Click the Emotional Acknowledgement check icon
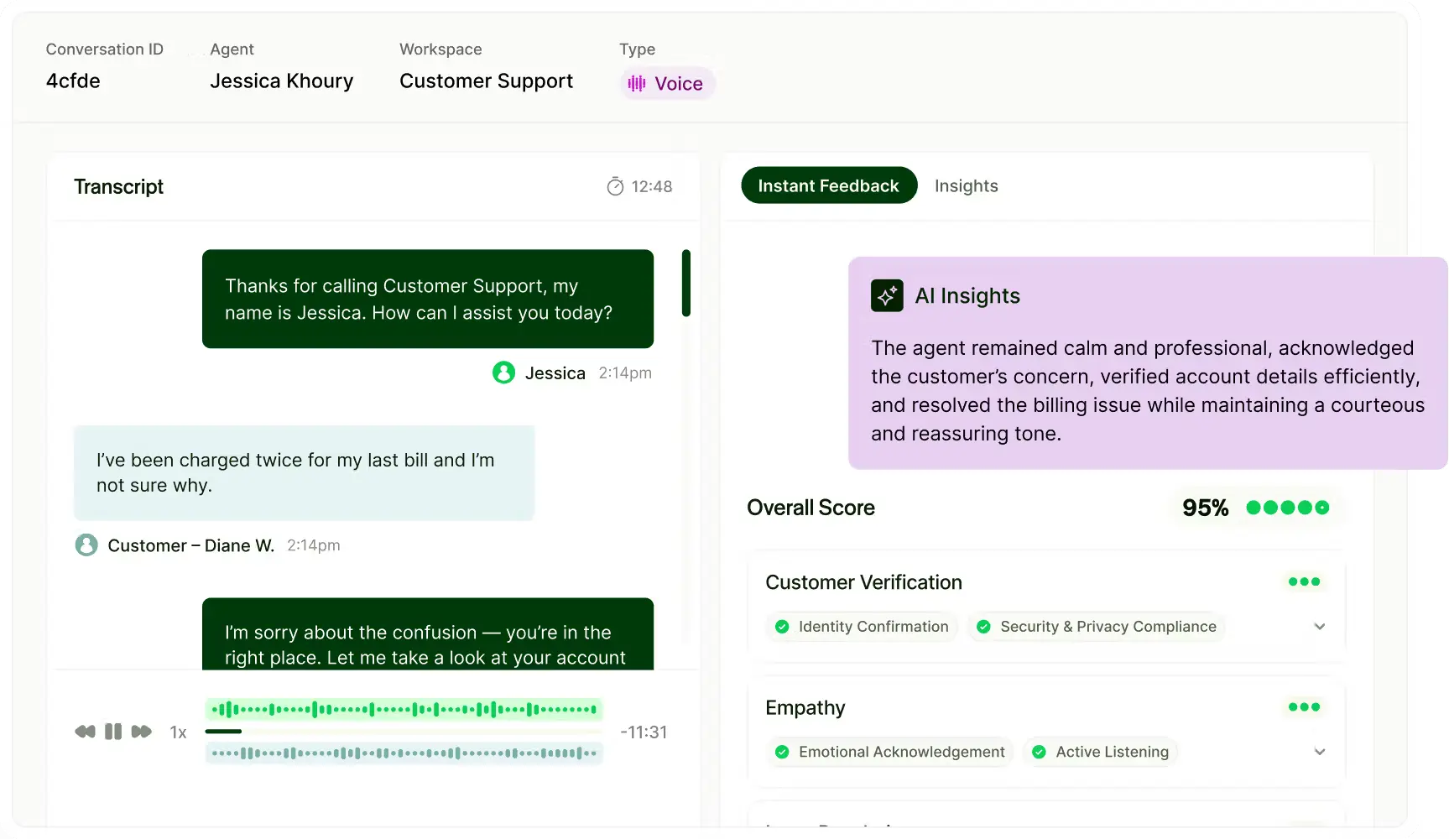 (782, 752)
